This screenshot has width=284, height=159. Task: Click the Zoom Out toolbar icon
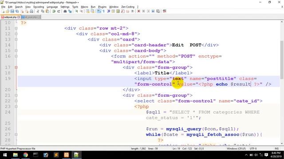pyautogui.click(x=81, y=11)
